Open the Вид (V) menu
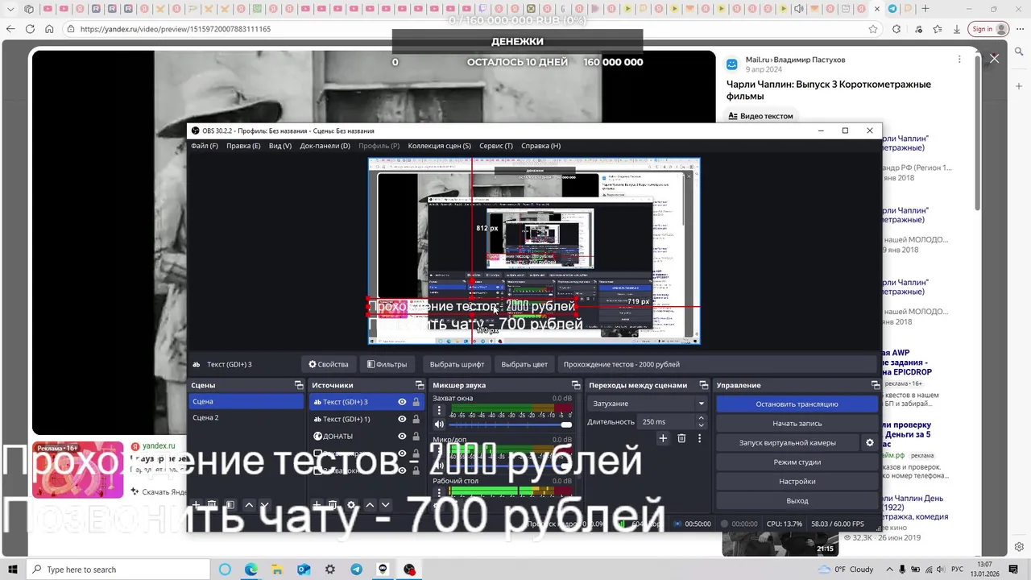 pos(280,146)
